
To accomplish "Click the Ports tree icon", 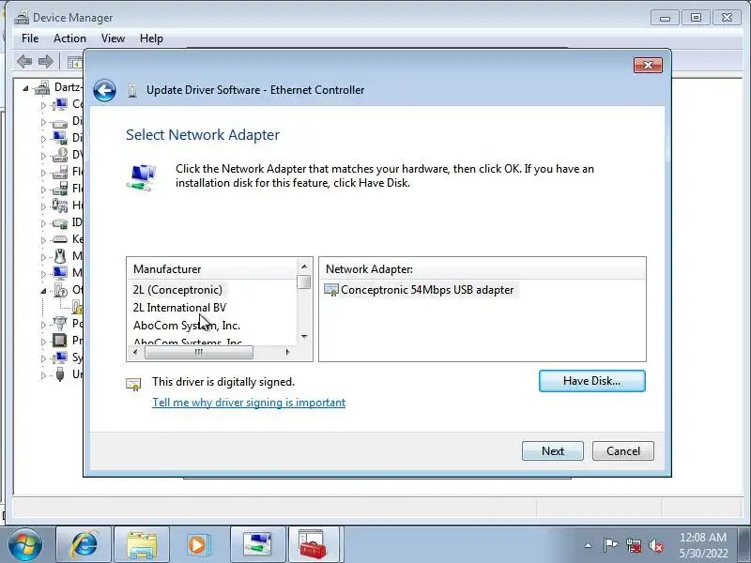I will point(60,324).
